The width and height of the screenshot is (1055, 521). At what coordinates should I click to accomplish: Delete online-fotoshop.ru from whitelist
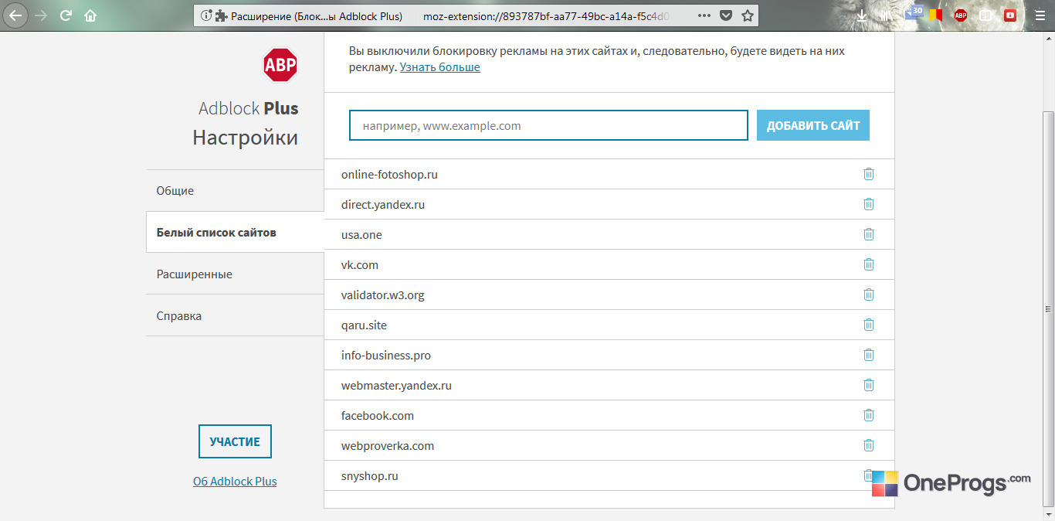tap(869, 174)
